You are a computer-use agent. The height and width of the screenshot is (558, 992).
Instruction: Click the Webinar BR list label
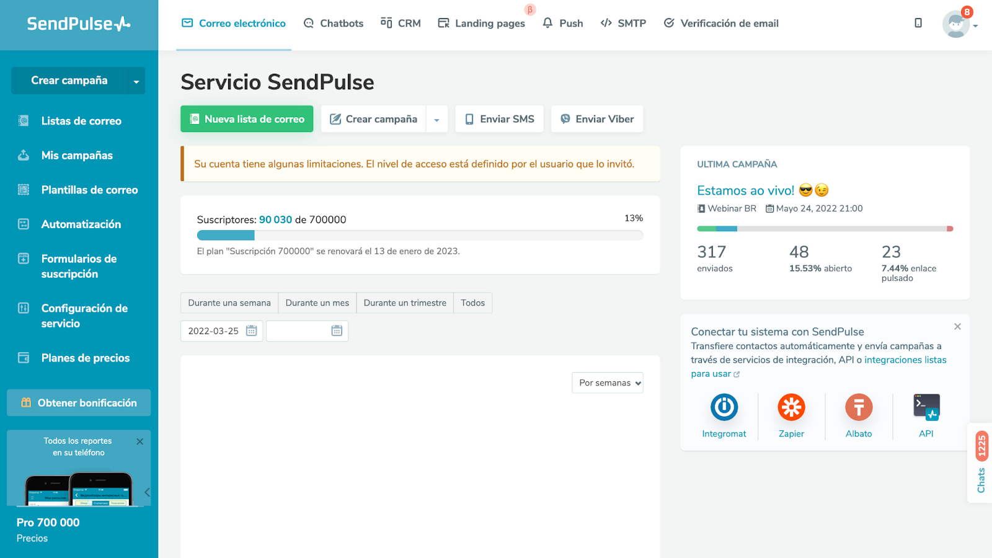click(x=727, y=209)
